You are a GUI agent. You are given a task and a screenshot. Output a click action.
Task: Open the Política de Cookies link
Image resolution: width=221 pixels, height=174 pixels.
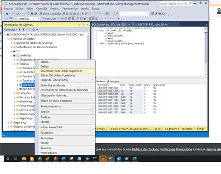coord(145,149)
